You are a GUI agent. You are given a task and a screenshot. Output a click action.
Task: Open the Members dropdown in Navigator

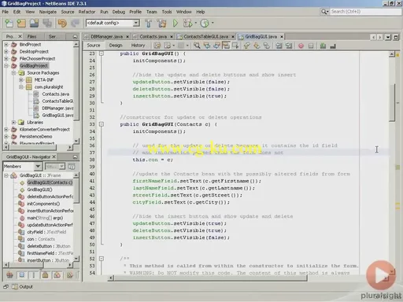pyautogui.click(x=38, y=166)
